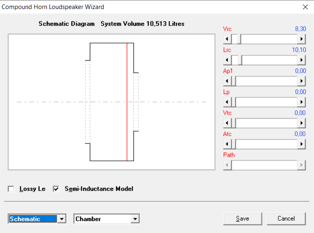Enable the Lossy Le checkbox
The height and width of the screenshot is (233, 314).
[x=11, y=189]
